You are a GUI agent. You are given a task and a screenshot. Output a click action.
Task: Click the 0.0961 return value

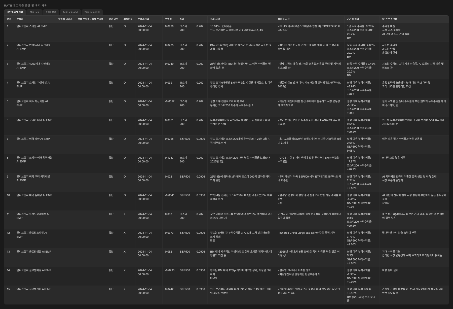tap(169, 120)
